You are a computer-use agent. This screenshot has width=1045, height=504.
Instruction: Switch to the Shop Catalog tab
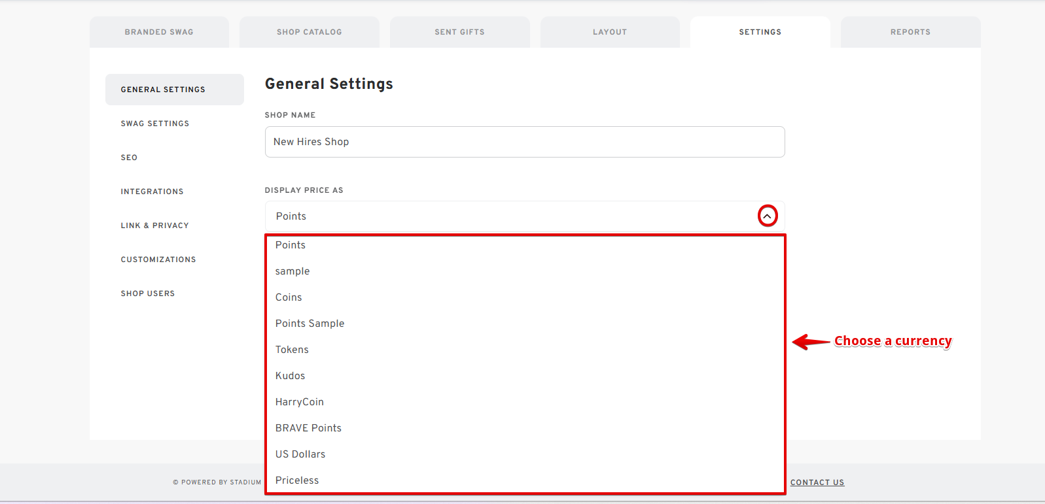(x=309, y=32)
